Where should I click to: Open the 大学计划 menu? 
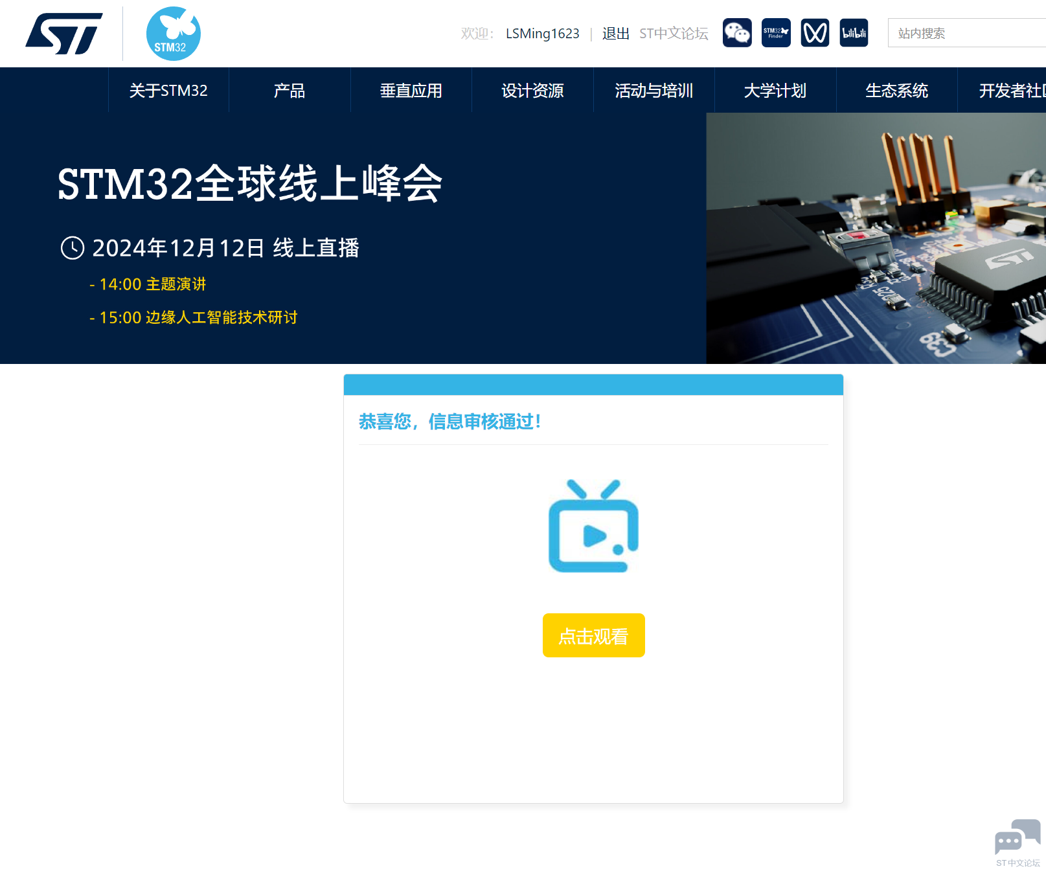775,91
